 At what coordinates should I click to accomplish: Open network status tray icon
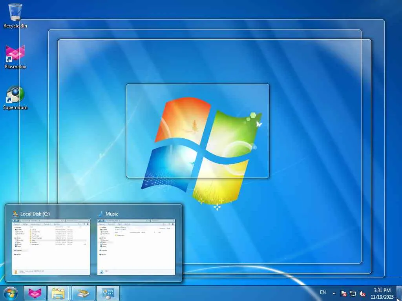(x=353, y=294)
